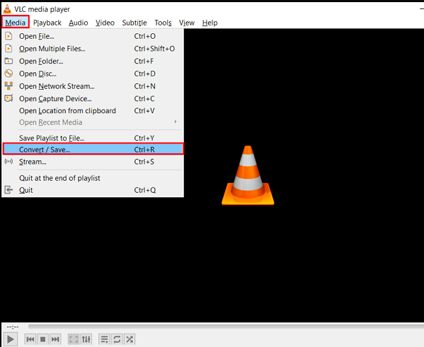Choose Open Location from clipboard
This screenshot has height=347, width=424.
[93, 111]
